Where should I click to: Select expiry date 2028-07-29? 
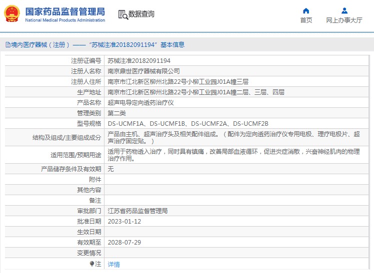124,242
